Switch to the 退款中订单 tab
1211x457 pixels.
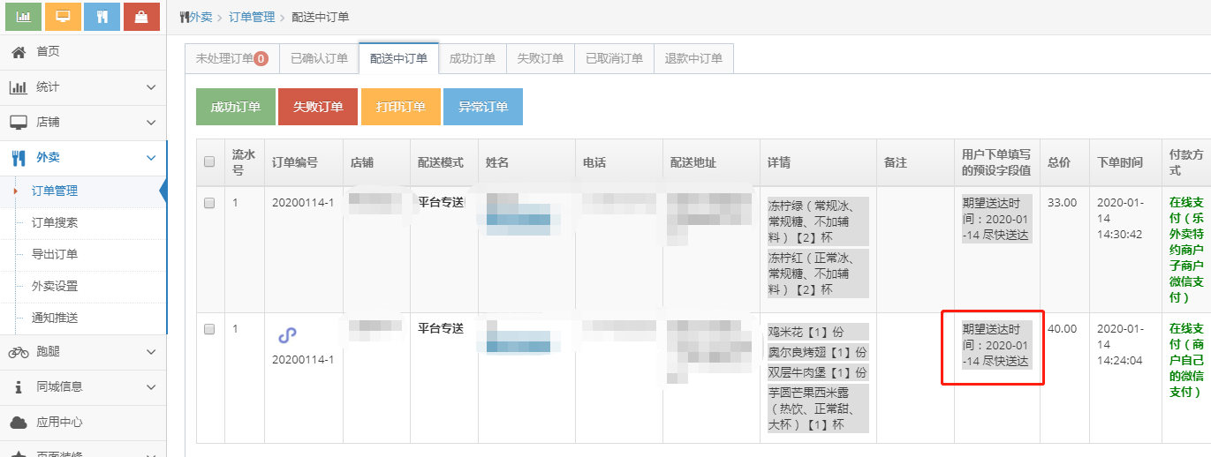(693, 59)
